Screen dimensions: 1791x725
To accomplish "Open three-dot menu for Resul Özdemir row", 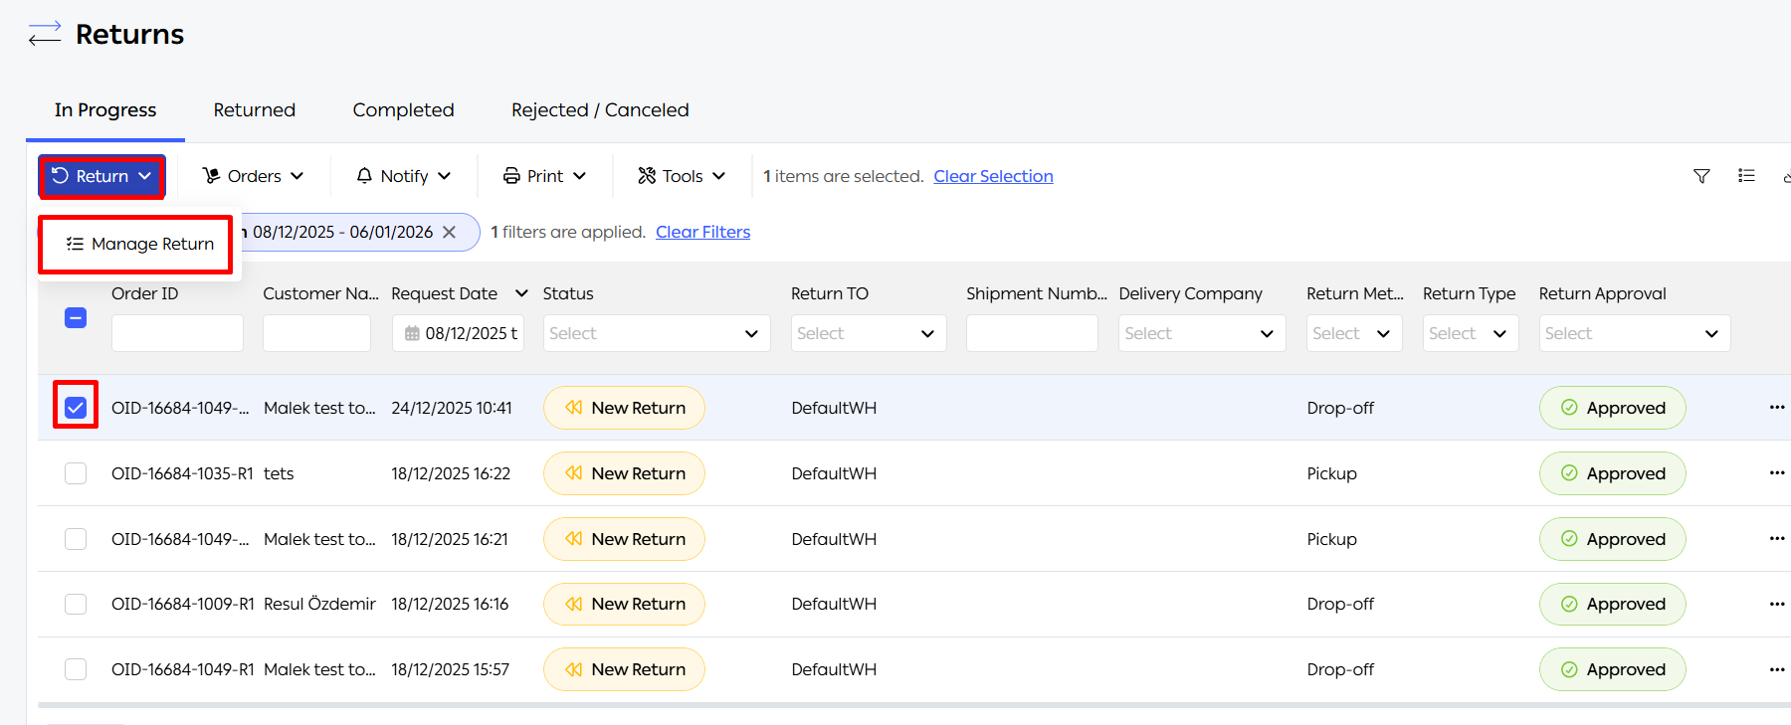I will coord(1776,604).
